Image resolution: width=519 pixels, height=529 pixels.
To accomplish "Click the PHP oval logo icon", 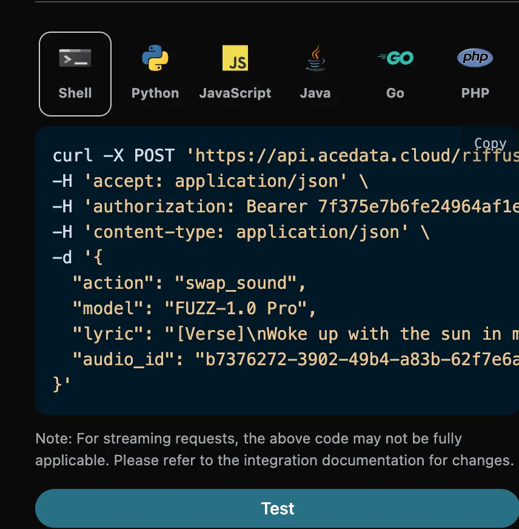I will click(475, 58).
